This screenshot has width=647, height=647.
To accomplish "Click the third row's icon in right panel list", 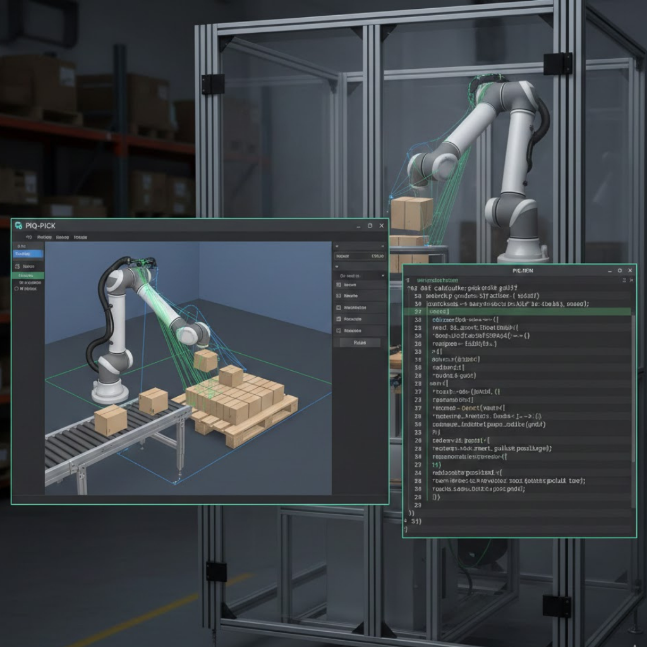I will [x=339, y=307].
